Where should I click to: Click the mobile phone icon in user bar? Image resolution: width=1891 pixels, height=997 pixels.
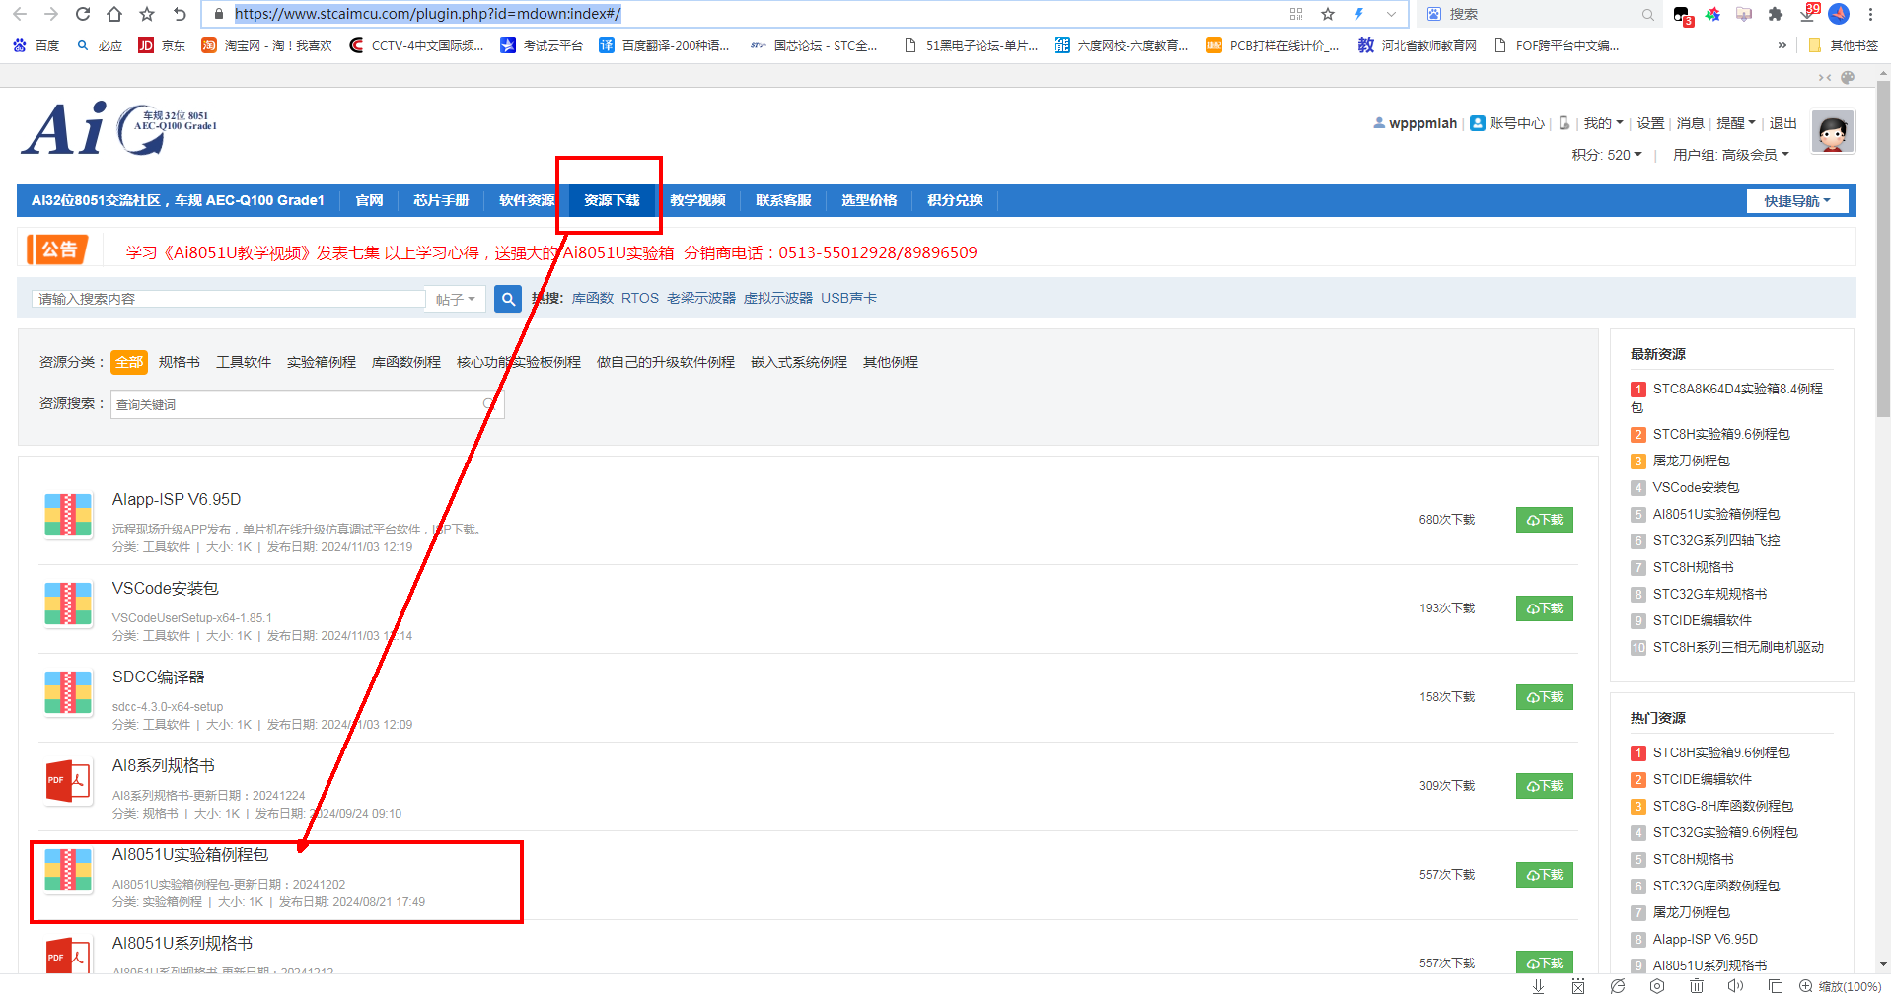[1564, 123]
